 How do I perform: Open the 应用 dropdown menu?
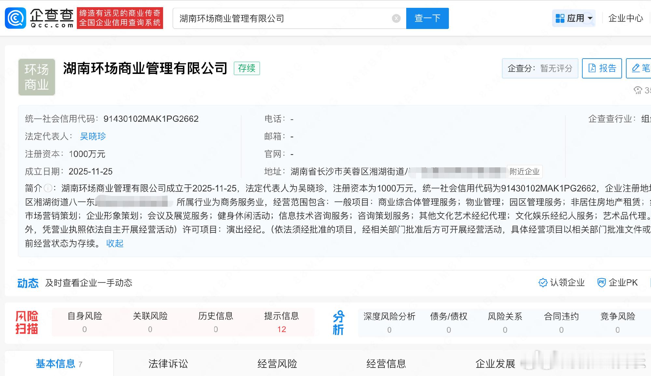pos(574,19)
